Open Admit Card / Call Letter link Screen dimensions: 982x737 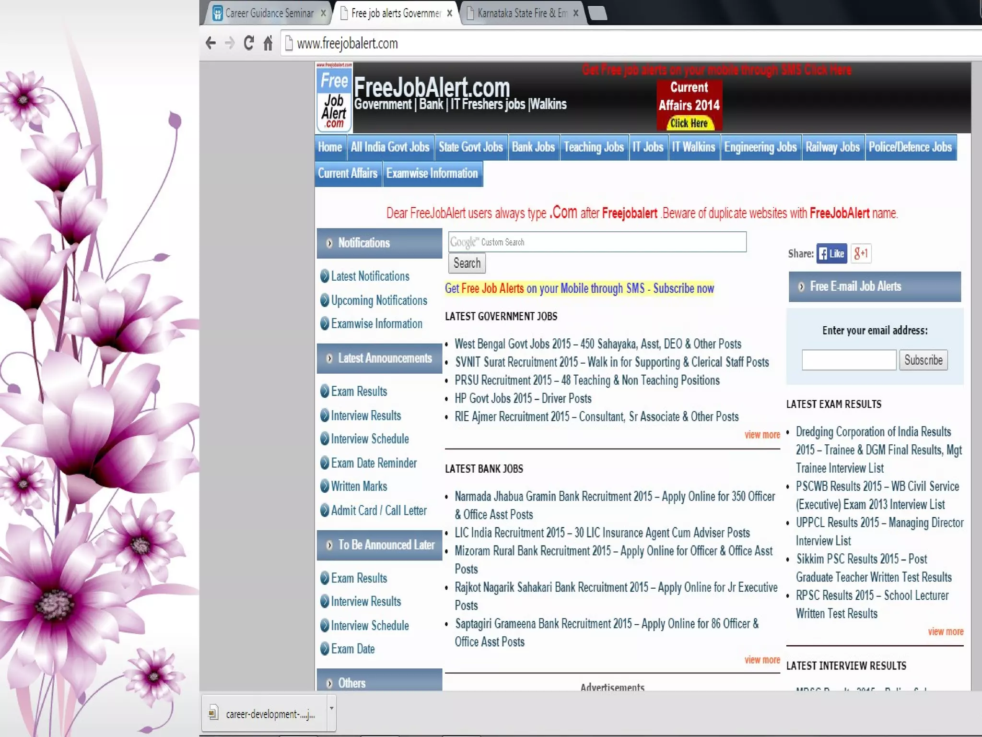[x=379, y=511]
